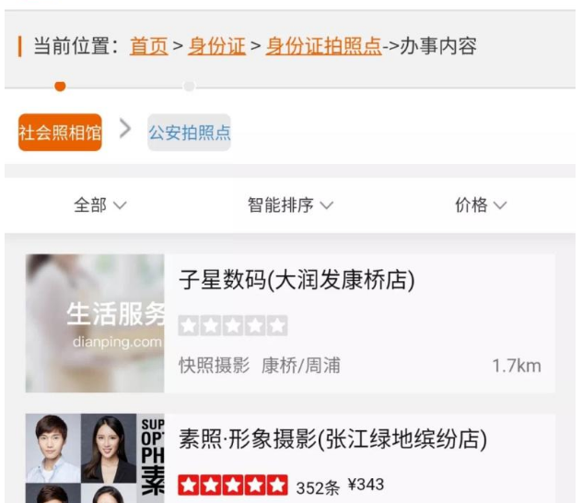Click the gray star rating of 子星数码

pos(233,325)
